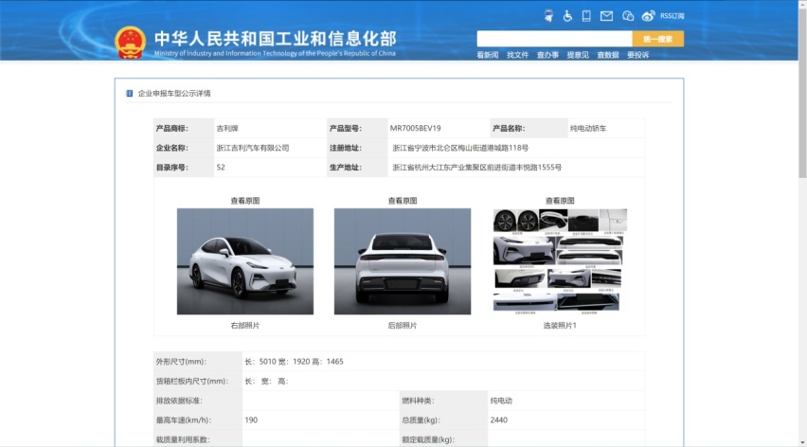Open the Weibo icon in header
The height and width of the screenshot is (447, 807).
(648, 16)
